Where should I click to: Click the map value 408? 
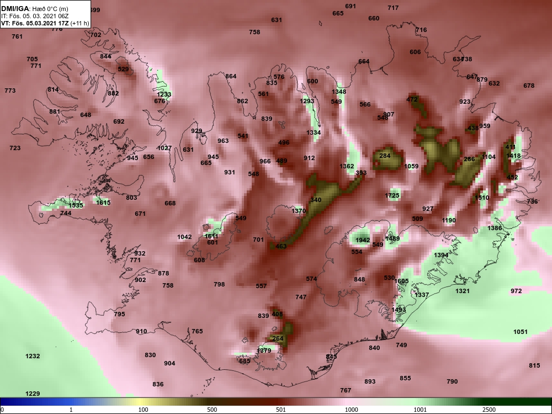[x=278, y=314]
